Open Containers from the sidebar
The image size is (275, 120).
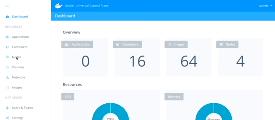20,47
